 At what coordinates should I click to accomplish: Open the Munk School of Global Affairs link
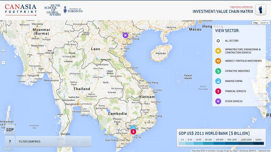[x=52, y=10]
